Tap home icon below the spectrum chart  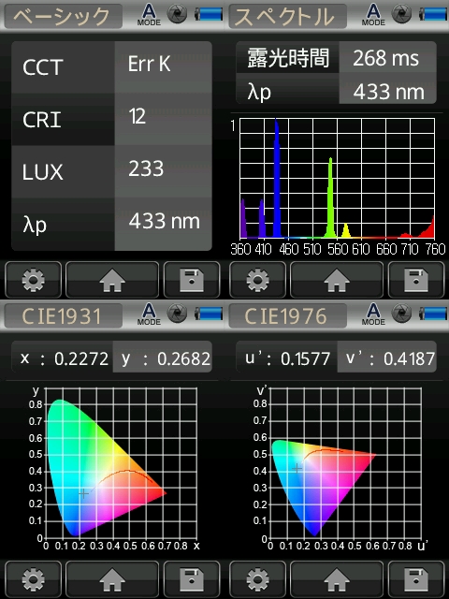[x=337, y=280]
